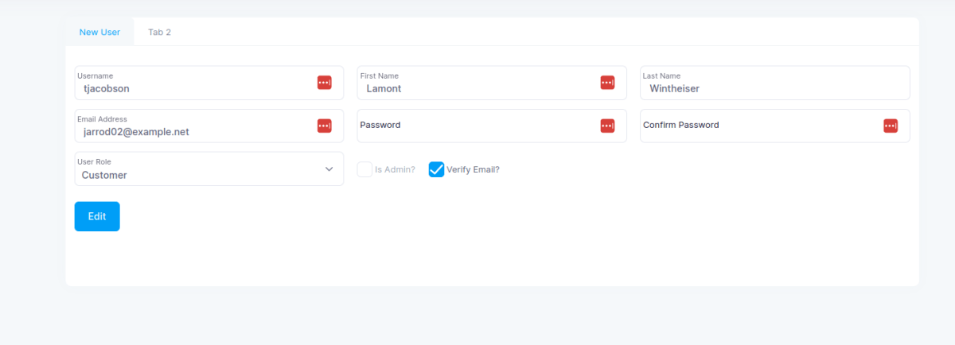955x345 pixels.
Task: Expand User Role using chevron arrow
Action: pyautogui.click(x=329, y=169)
